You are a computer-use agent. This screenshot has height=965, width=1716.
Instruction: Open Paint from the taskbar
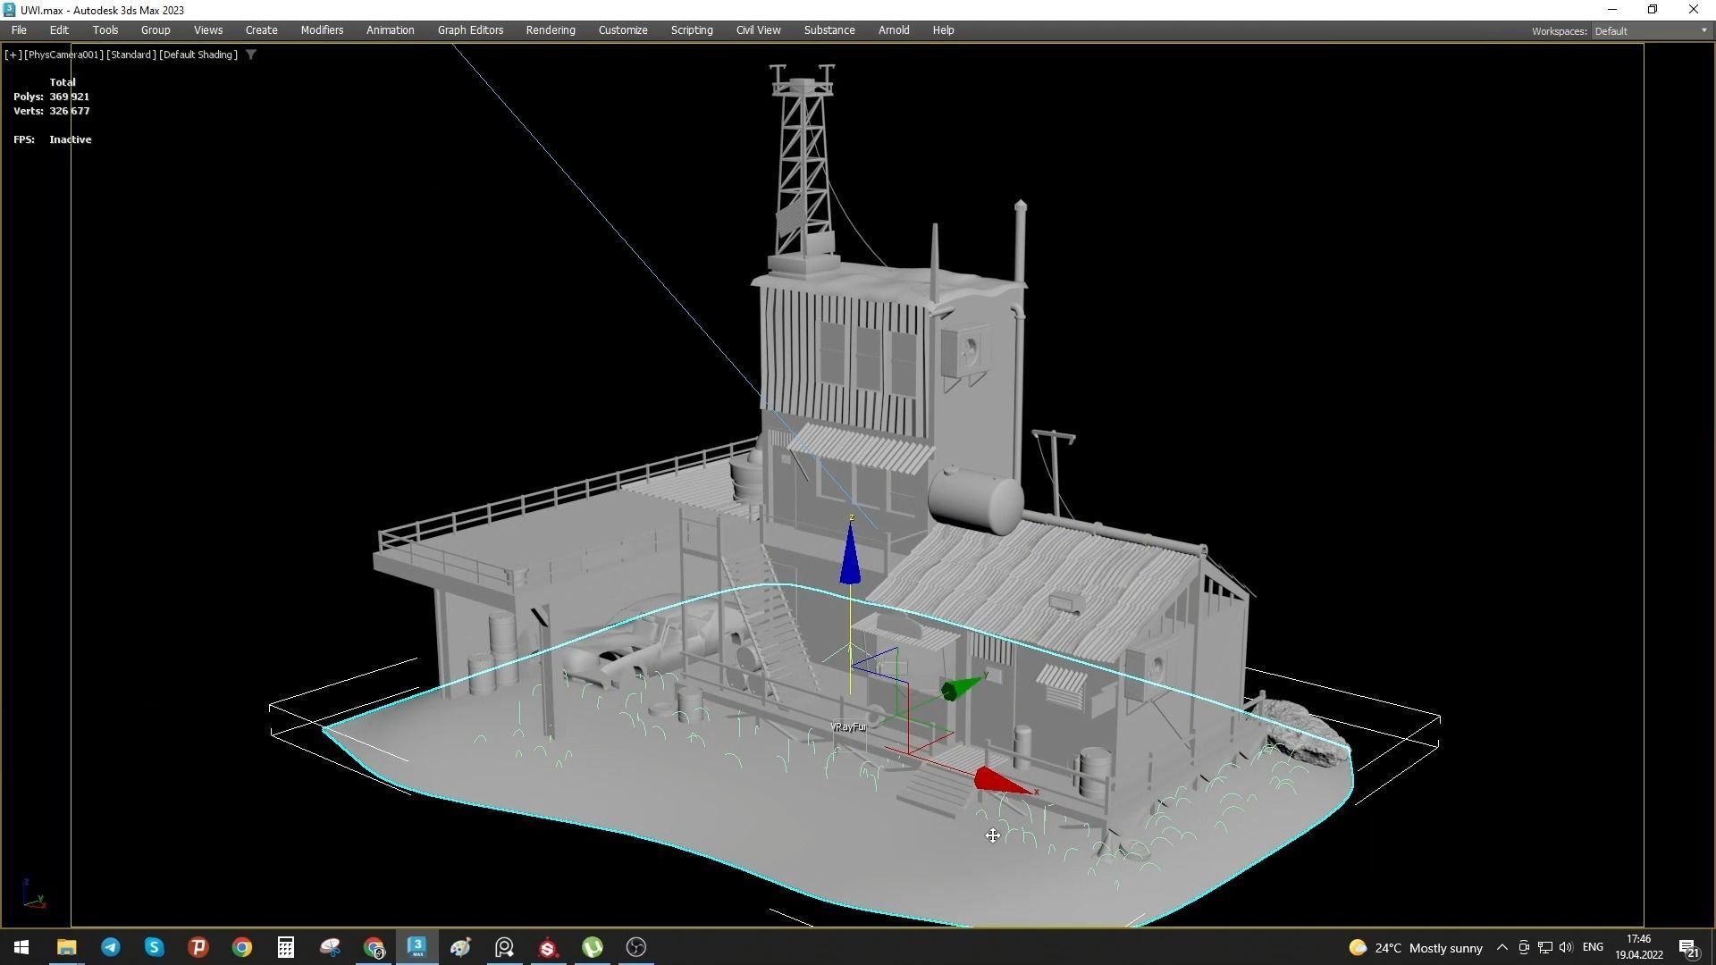(x=460, y=947)
